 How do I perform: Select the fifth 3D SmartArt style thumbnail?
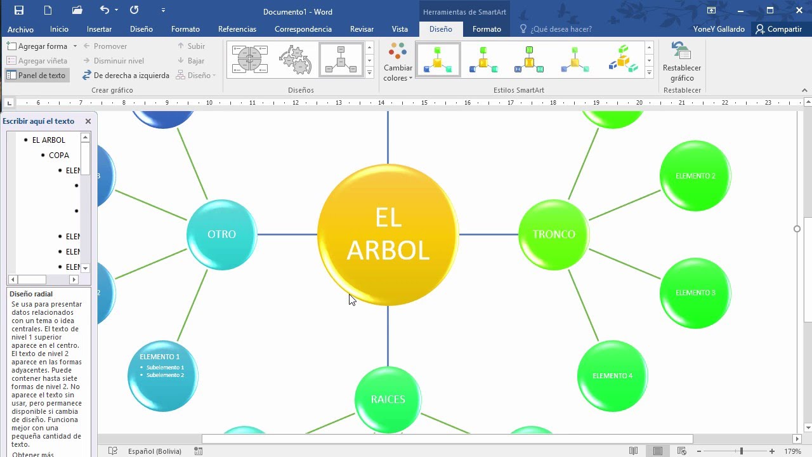[x=622, y=60]
